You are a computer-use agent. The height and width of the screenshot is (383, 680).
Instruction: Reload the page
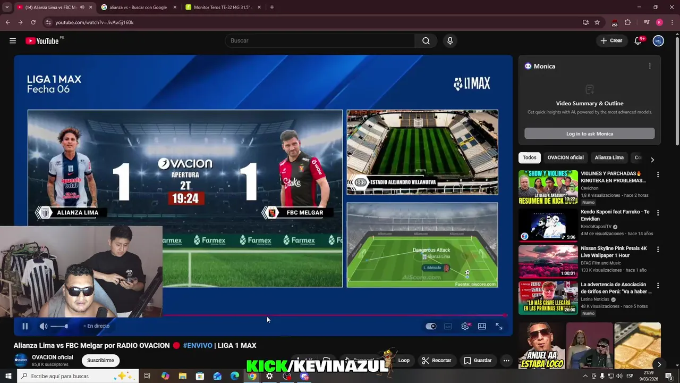click(x=33, y=22)
